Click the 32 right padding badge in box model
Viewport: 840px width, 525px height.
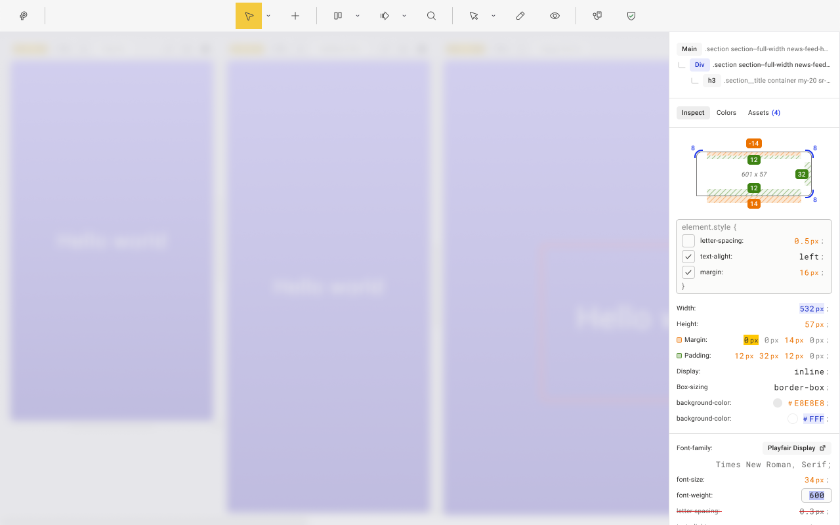[801, 175]
